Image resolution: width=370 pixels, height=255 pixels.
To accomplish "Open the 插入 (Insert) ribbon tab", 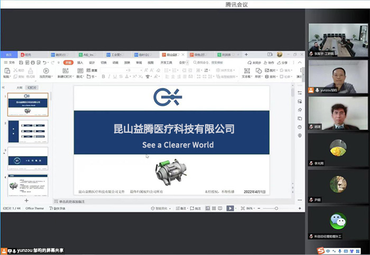I will coord(80,62).
